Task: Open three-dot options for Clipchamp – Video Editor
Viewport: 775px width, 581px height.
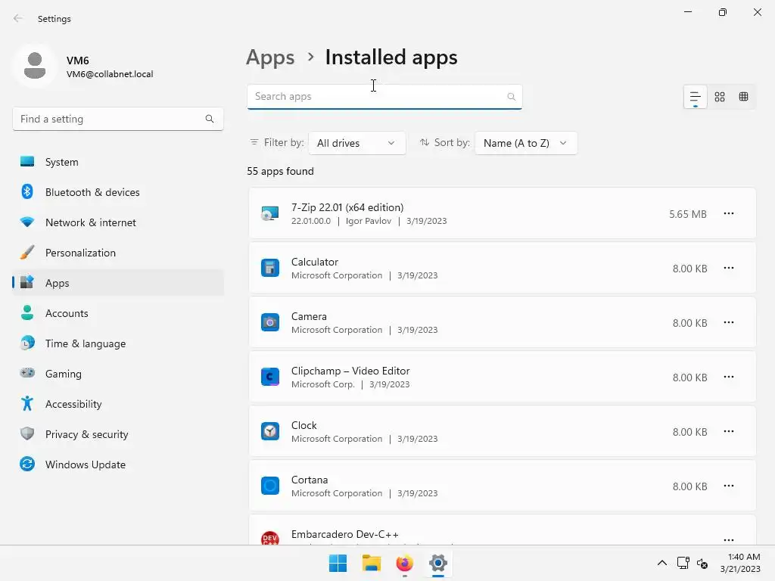Action: 728,377
